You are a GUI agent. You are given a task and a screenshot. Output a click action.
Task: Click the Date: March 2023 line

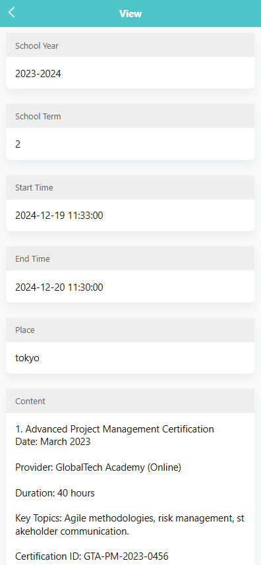pyautogui.click(x=53, y=442)
